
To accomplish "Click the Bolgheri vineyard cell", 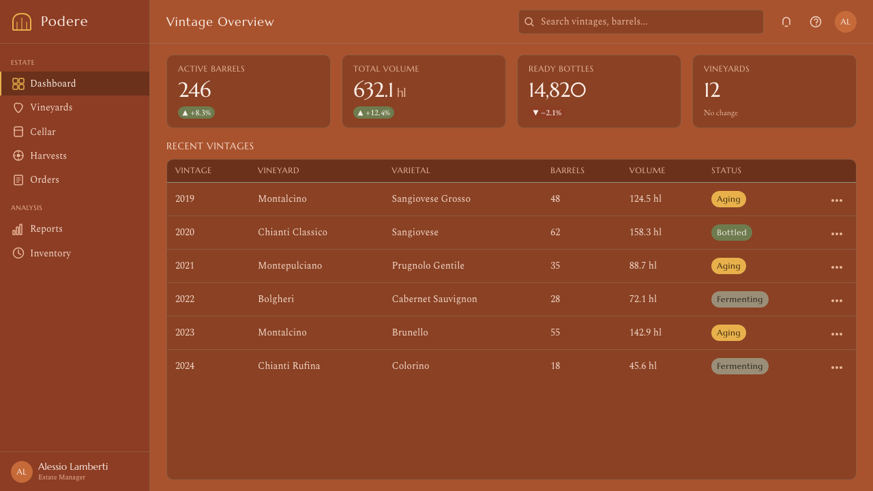I will [x=276, y=299].
